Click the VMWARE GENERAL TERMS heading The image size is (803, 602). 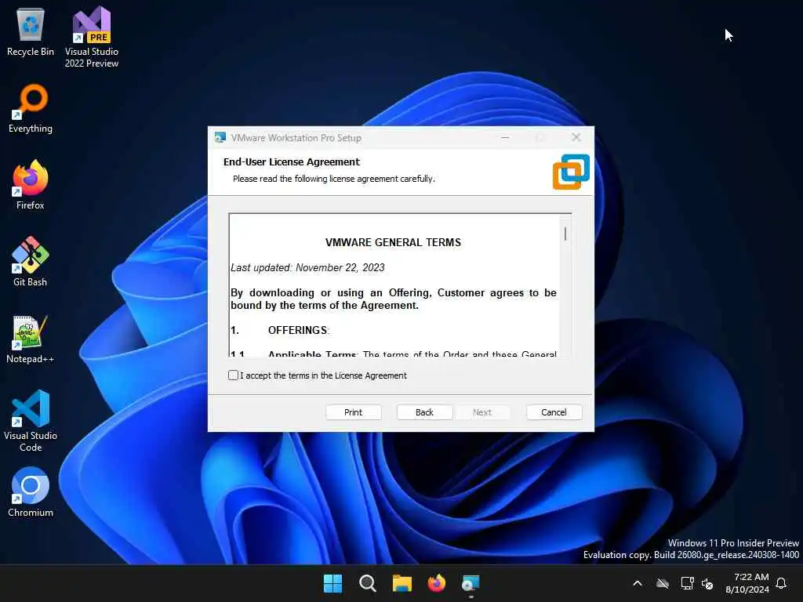393,243
